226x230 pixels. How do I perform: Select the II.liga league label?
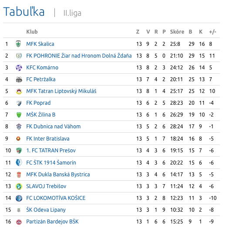72,13
